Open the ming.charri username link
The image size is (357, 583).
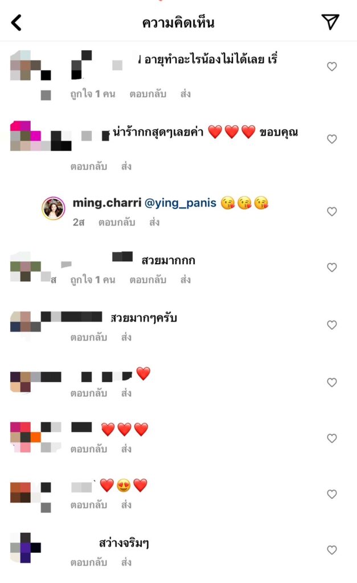pyautogui.click(x=106, y=203)
